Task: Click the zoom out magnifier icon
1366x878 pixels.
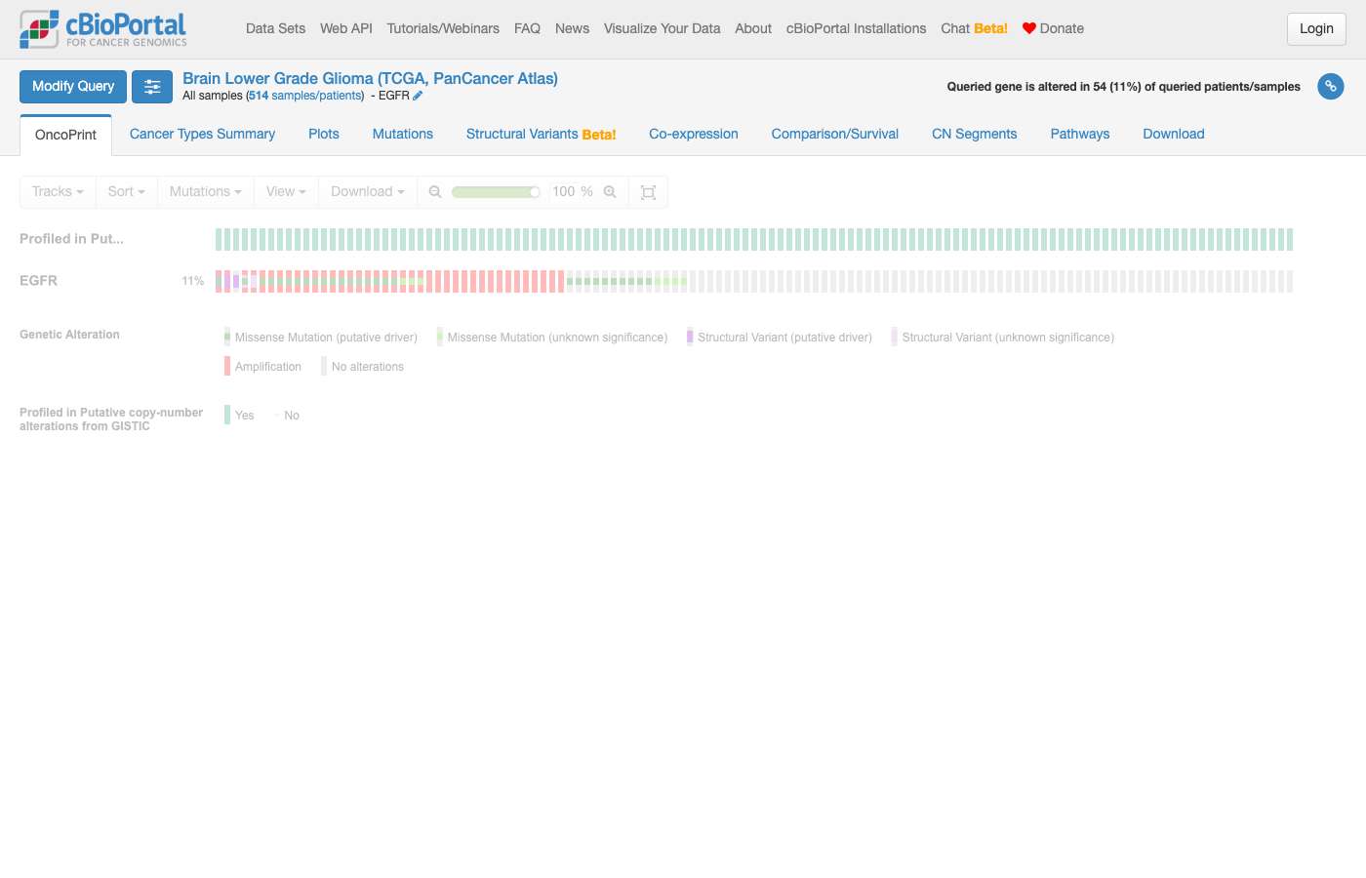Action: tap(435, 192)
